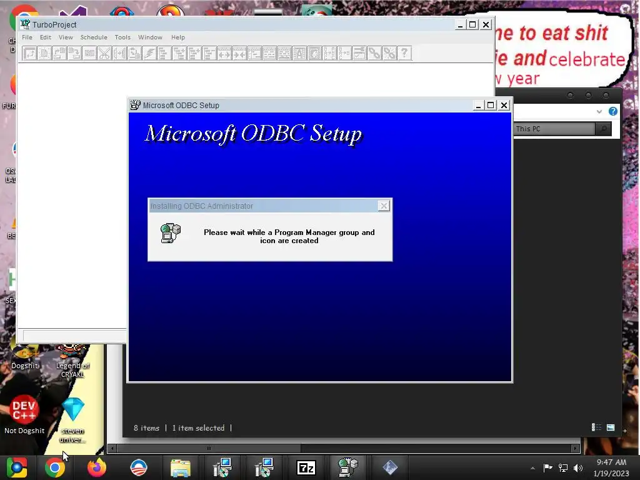
Task: Click the Cut scissors icon in TurboProject toolbar
Action: pyautogui.click(x=104, y=54)
